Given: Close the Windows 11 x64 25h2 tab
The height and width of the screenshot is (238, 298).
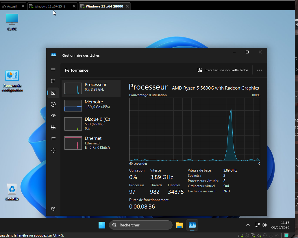Looking at the screenshot, I should click(x=74, y=6).
